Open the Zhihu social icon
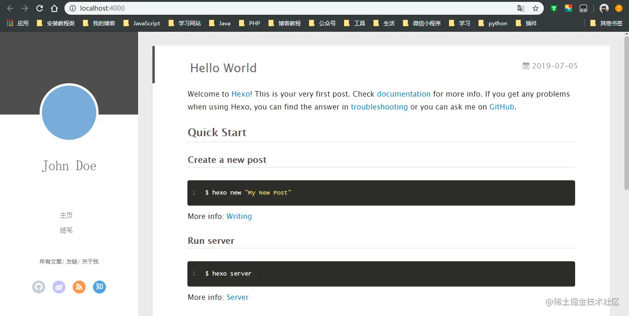Viewport: 629px width, 316px height. pyautogui.click(x=99, y=287)
